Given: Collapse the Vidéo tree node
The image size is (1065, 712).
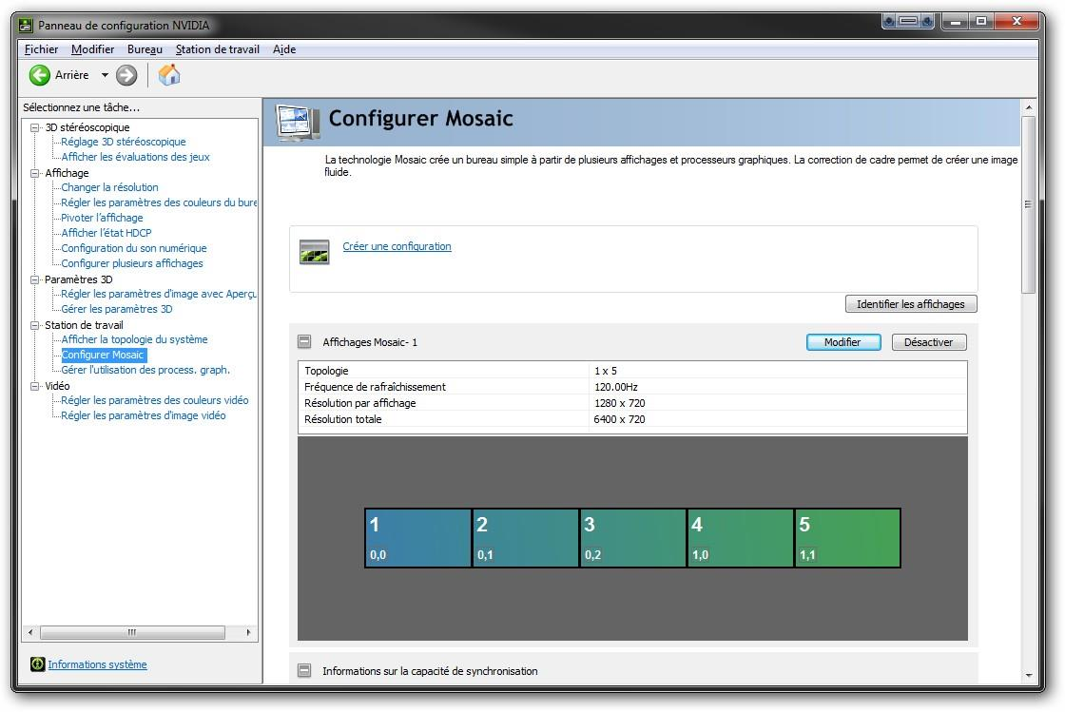Looking at the screenshot, I should coord(36,386).
